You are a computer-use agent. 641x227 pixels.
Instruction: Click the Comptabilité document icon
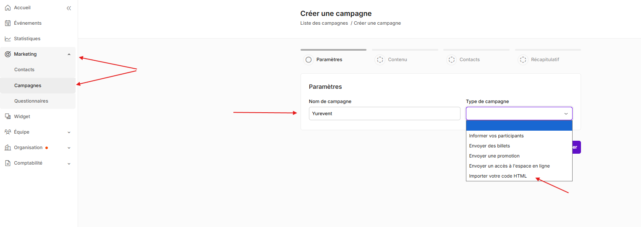pos(8,163)
